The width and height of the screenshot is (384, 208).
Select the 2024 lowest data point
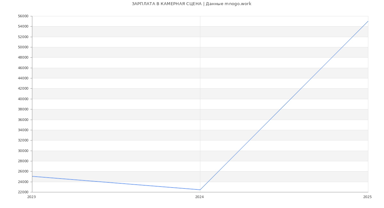pyautogui.click(x=200, y=190)
